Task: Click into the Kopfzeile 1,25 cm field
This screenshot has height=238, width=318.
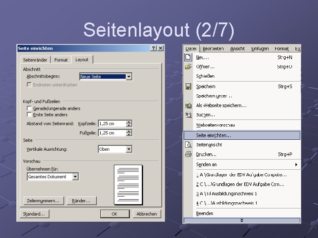Action: 112,123
